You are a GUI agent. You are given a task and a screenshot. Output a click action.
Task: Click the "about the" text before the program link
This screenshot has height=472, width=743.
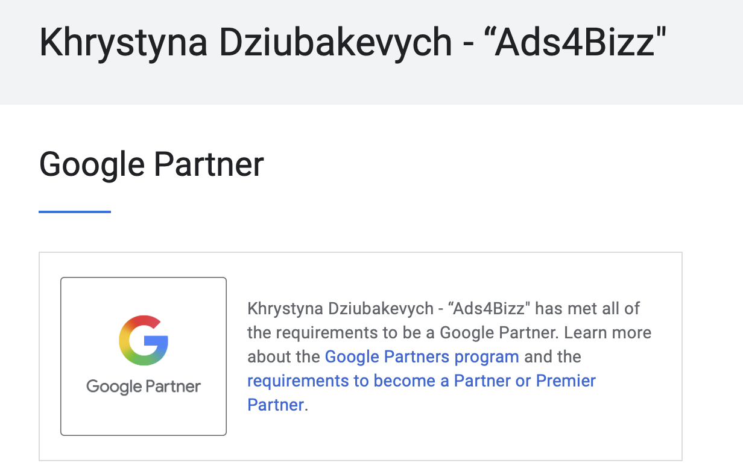(283, 356)
